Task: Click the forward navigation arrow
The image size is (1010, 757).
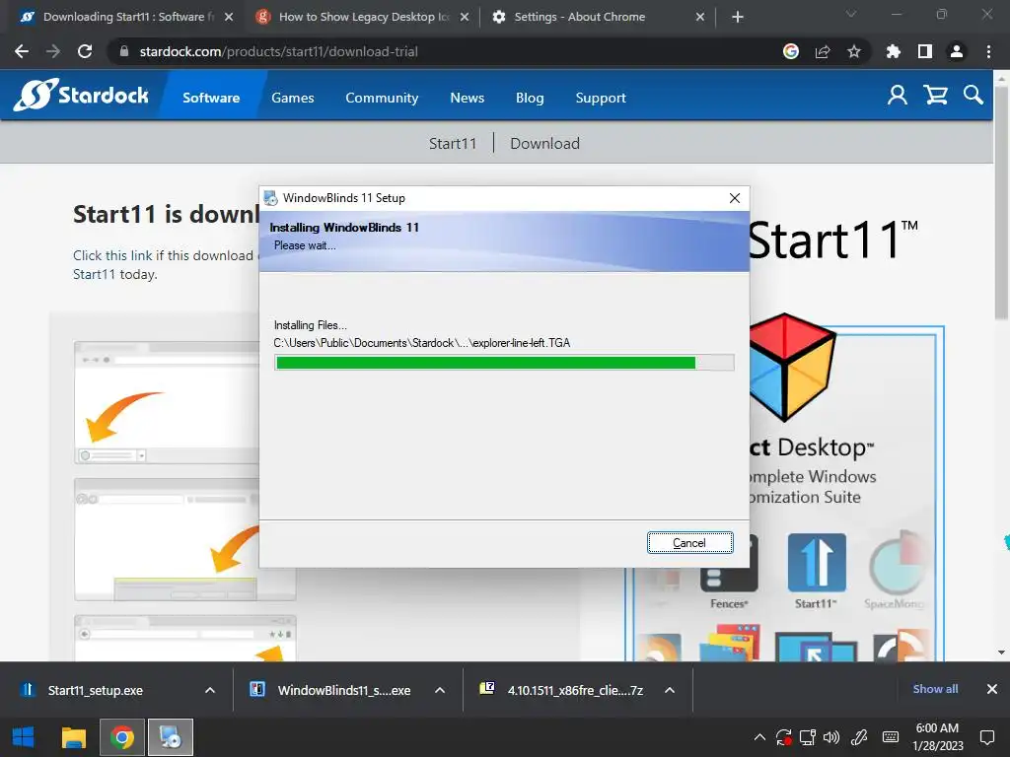Action: click(53, 51)
